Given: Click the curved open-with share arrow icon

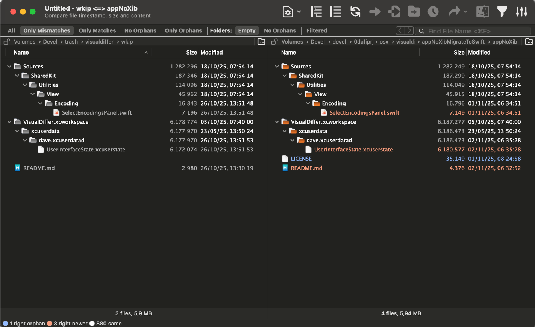Looking at the screenshot, I should click(x=454, y=12).
